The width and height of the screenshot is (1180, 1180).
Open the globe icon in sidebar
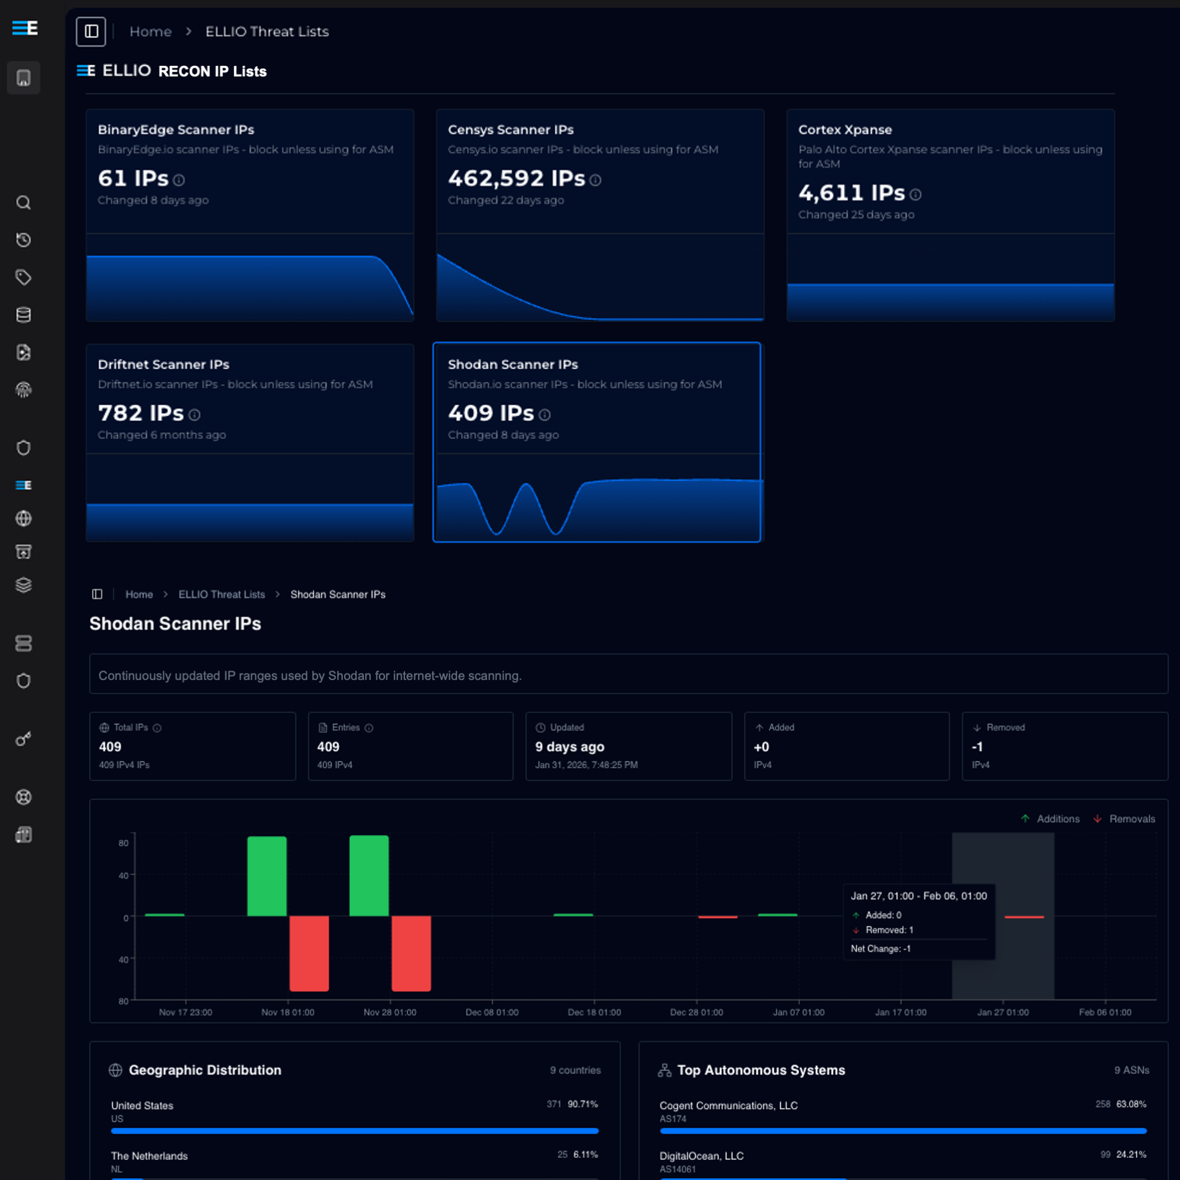click(24, 518)
